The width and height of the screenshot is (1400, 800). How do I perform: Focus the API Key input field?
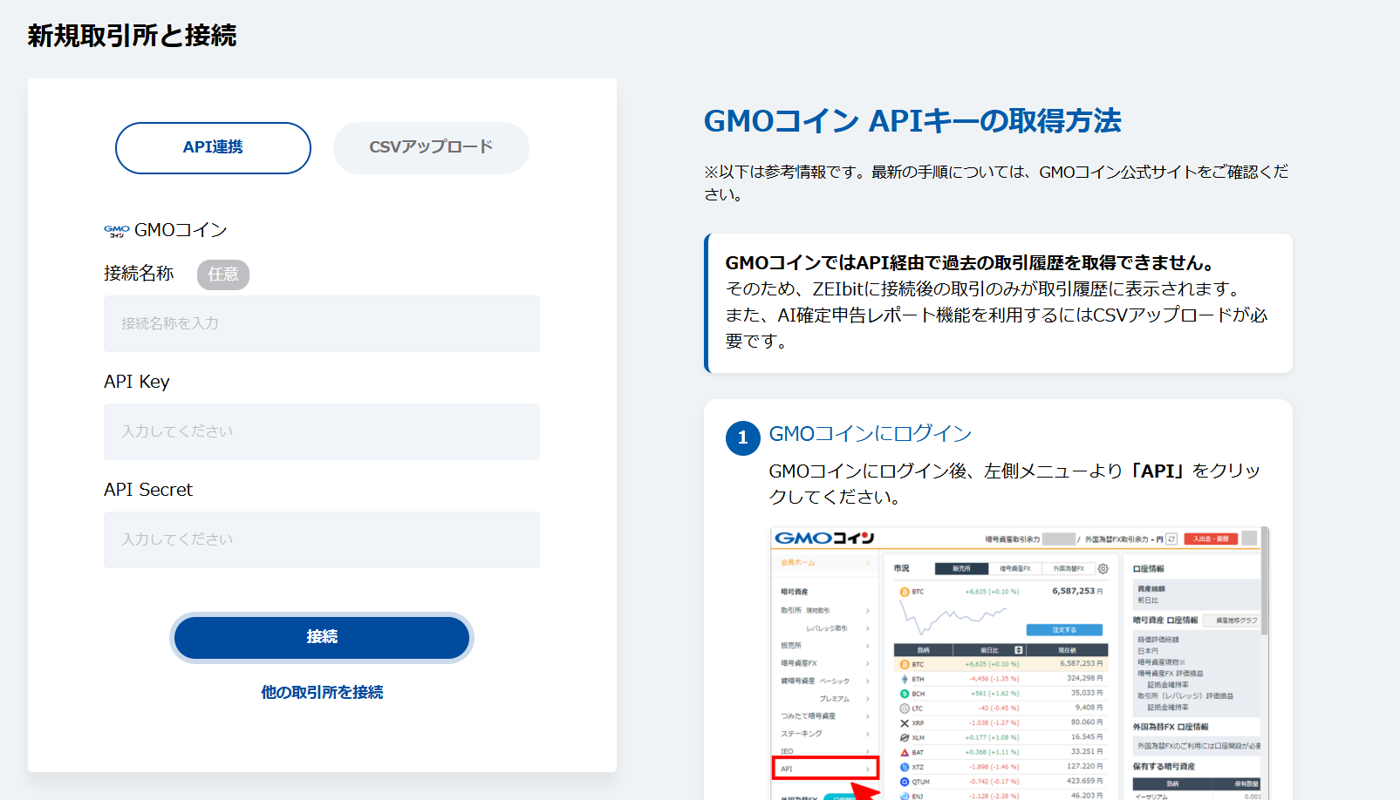tap(322, 431)
